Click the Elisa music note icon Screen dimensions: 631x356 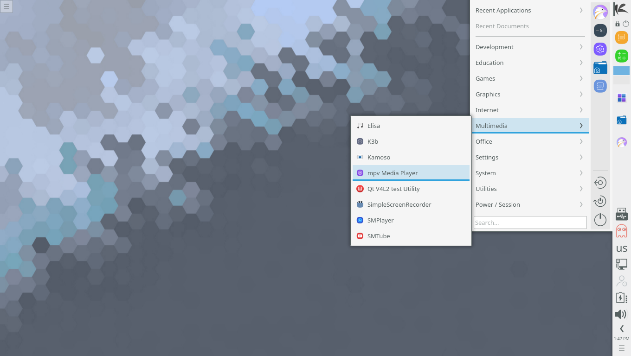[x=360, y=126]
